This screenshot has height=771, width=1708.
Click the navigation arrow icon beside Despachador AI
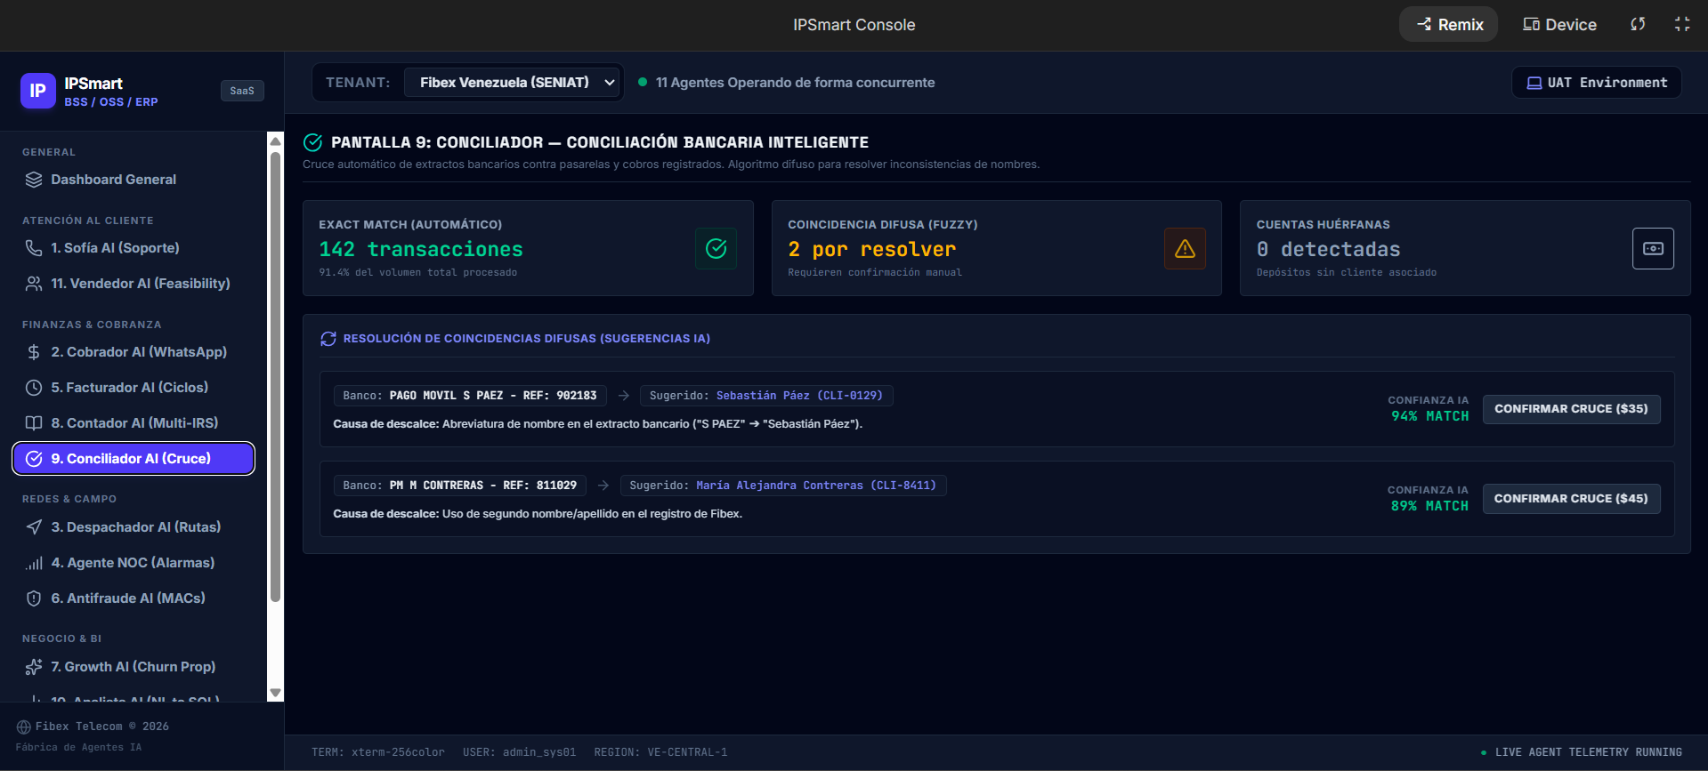point(34,527)
